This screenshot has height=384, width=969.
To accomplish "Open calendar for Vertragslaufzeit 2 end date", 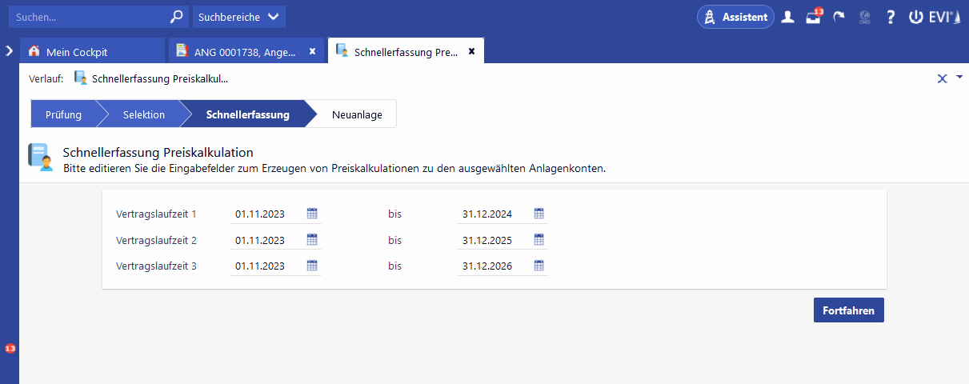I will pyautogui.click(x=539, y=240).
